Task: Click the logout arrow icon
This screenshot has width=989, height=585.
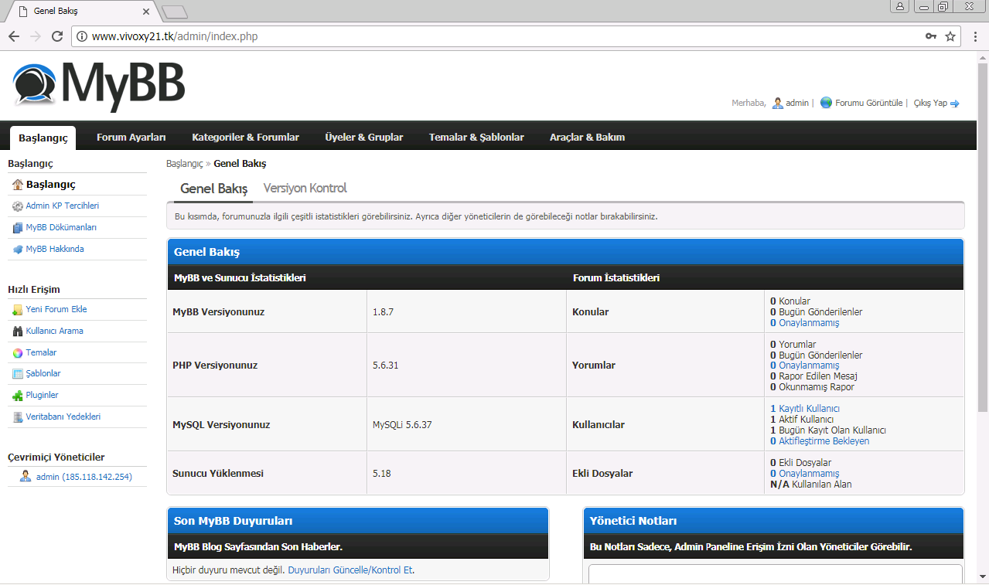Action: point(955,104)
